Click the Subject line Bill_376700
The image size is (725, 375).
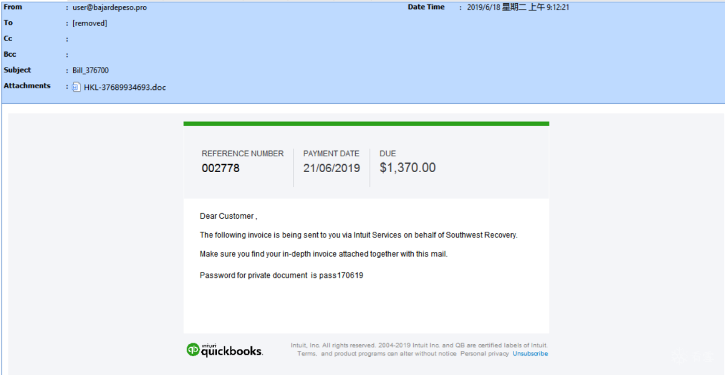point(91,71)
